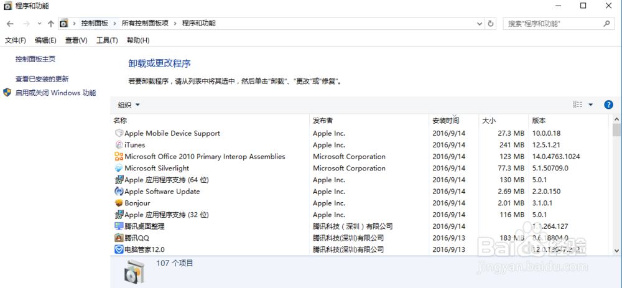
Task: Select 电脑管家12.0 in the program list
Action: 144,249
